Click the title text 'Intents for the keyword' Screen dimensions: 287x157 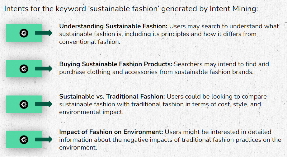coord(45,9)
